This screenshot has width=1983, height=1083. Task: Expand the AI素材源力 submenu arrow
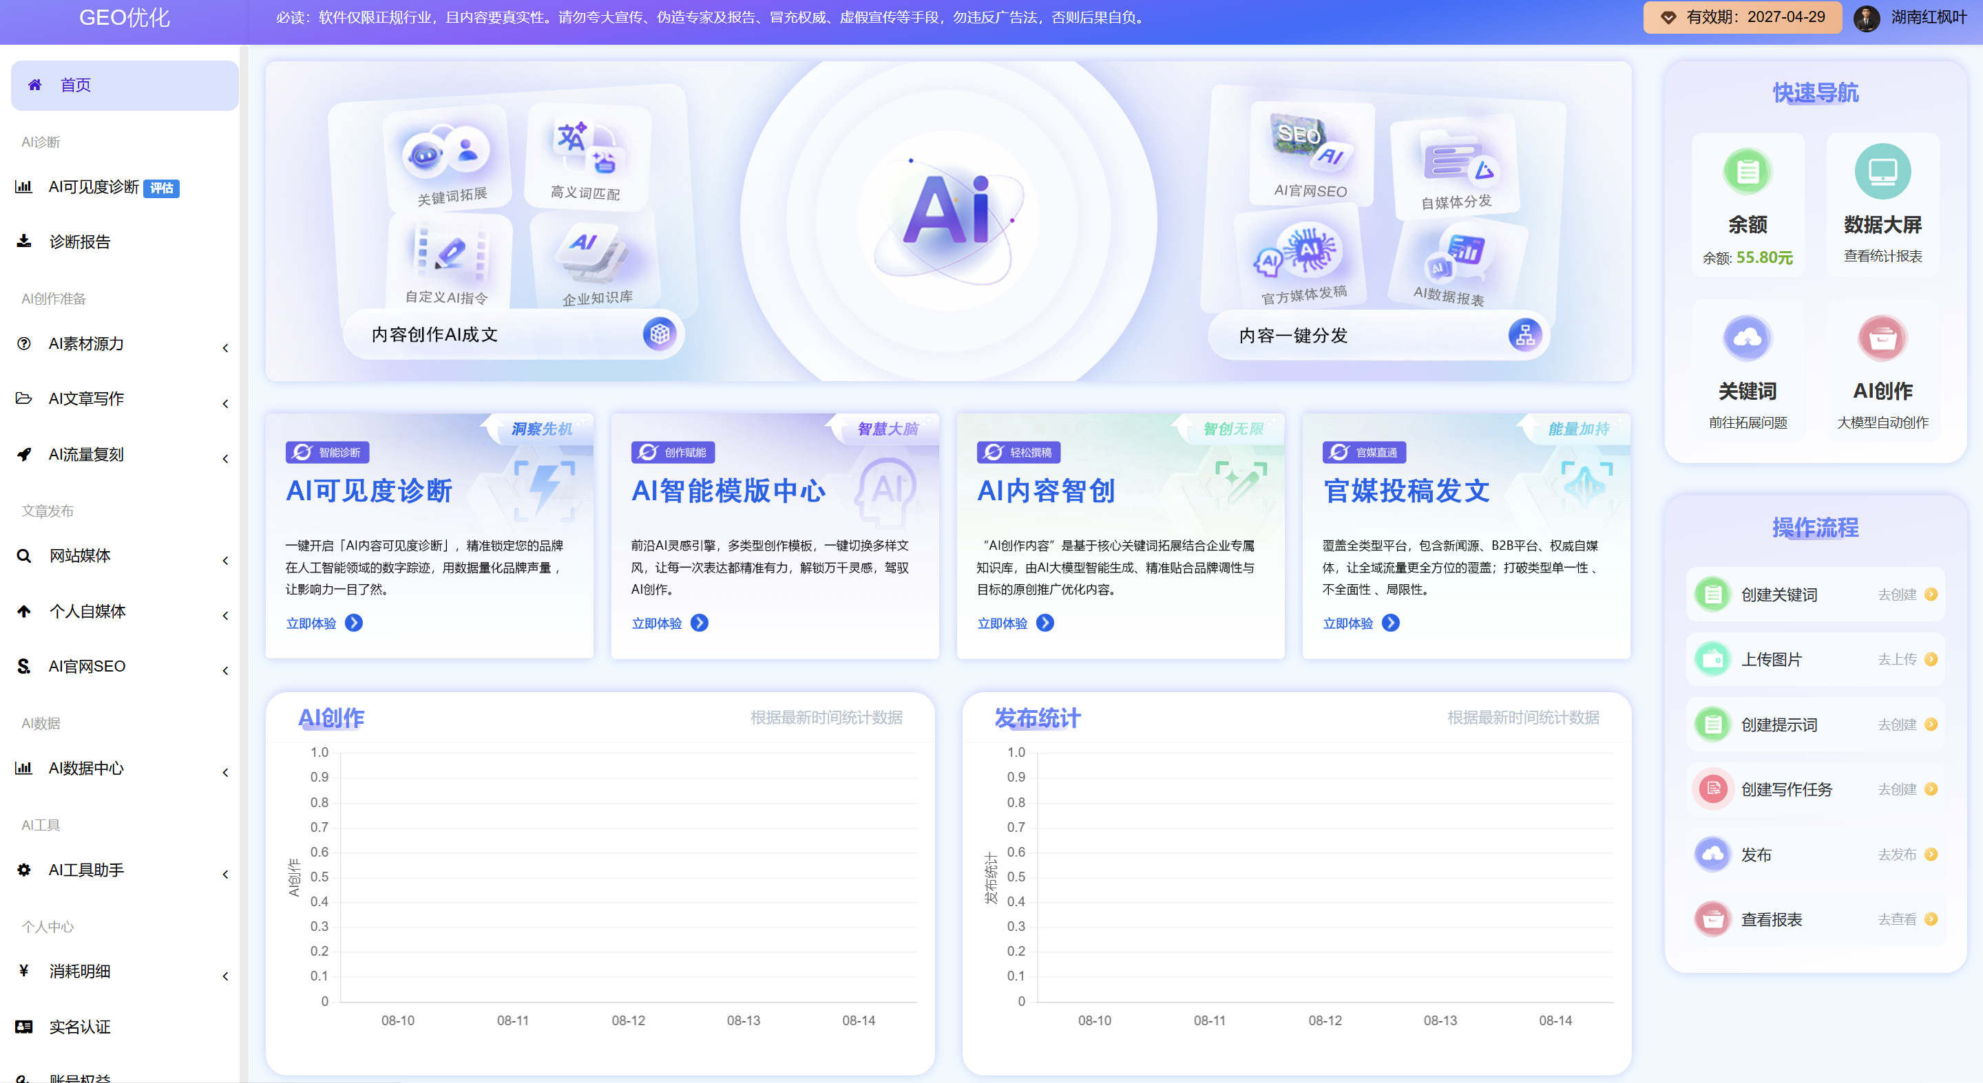pyautogui.click(x=226, y=347)
